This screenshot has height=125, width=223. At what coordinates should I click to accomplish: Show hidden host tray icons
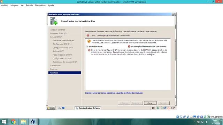coord(194,122)
